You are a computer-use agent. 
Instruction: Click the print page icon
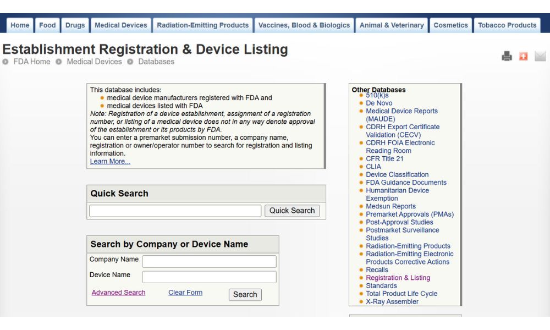507,56
